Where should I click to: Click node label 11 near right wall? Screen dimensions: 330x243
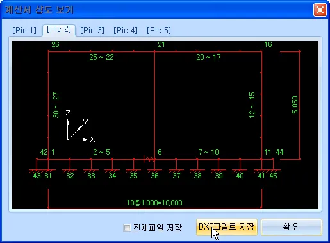[x=268, y=152]
